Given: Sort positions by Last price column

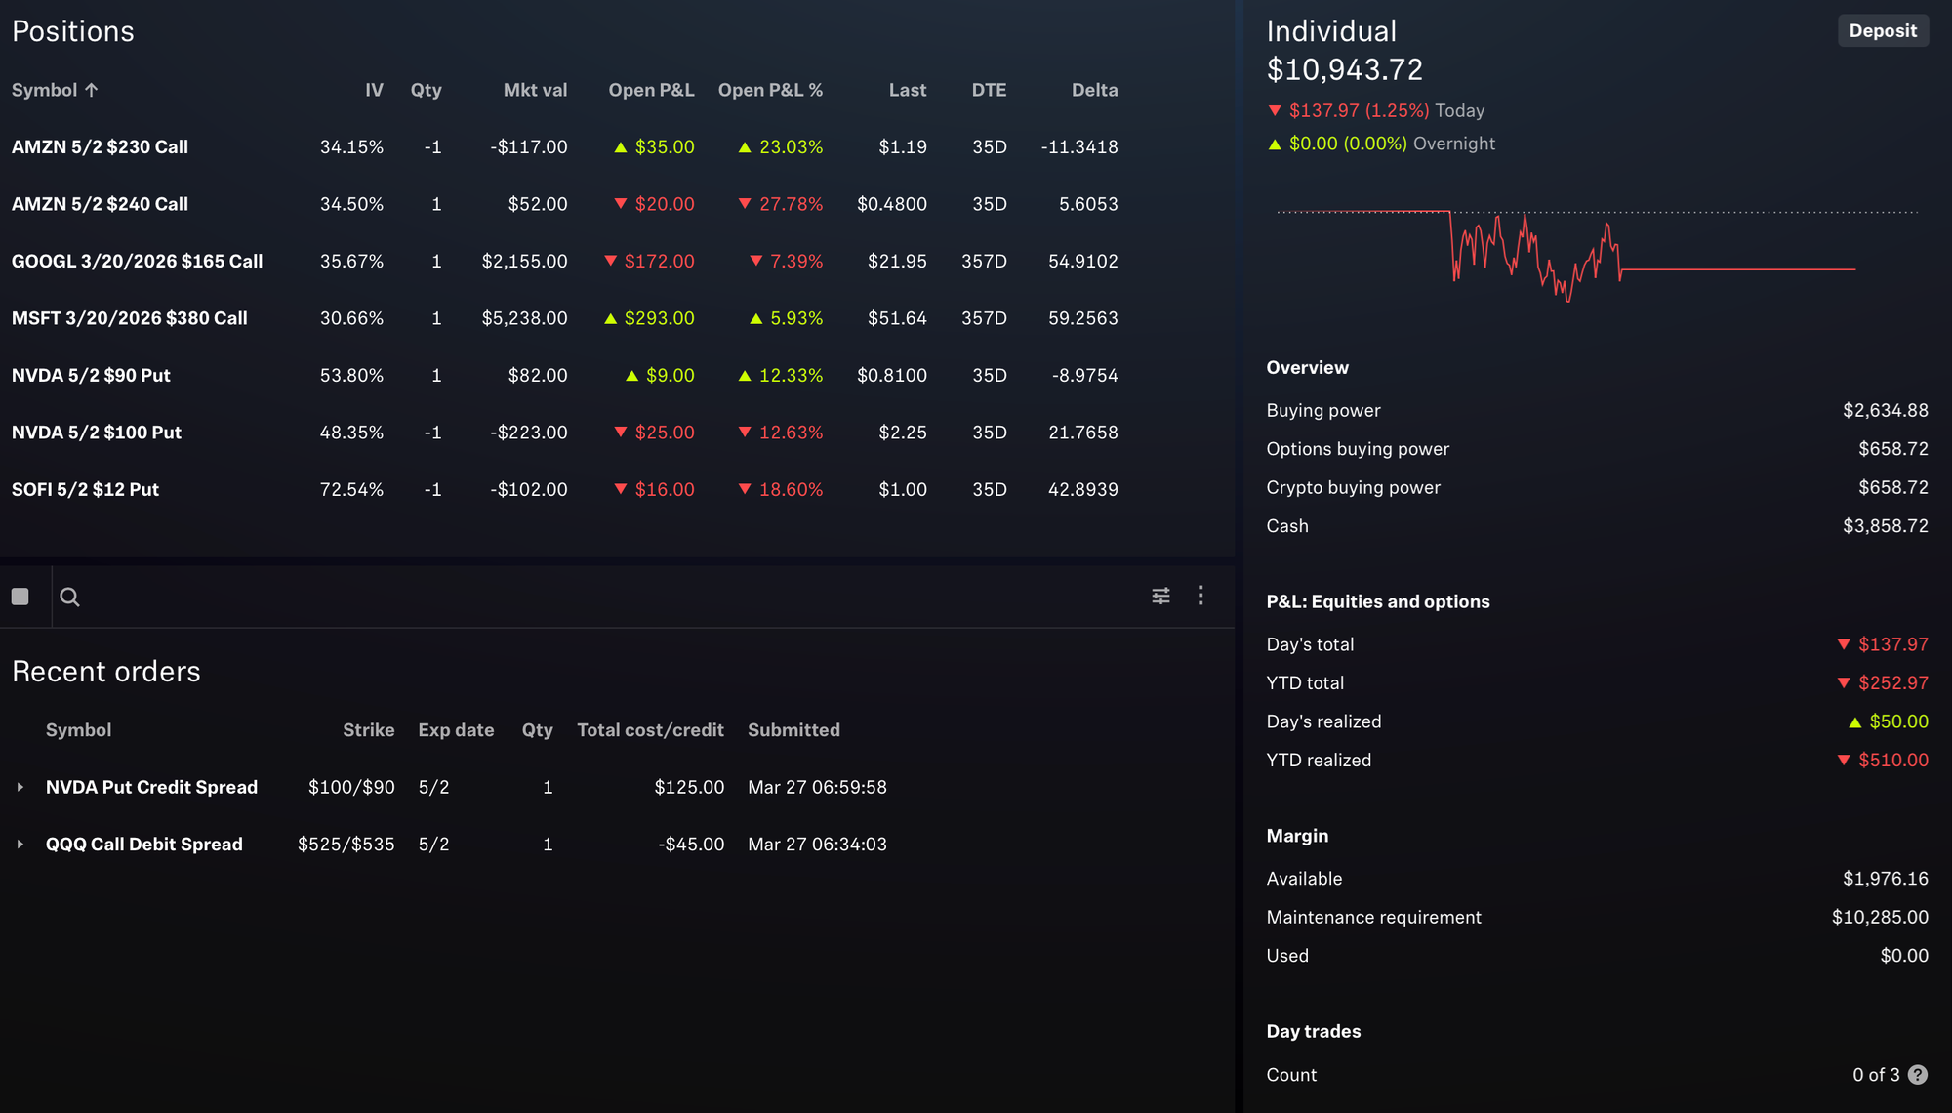Looking at the screenshot, I should tap(908, 90).
